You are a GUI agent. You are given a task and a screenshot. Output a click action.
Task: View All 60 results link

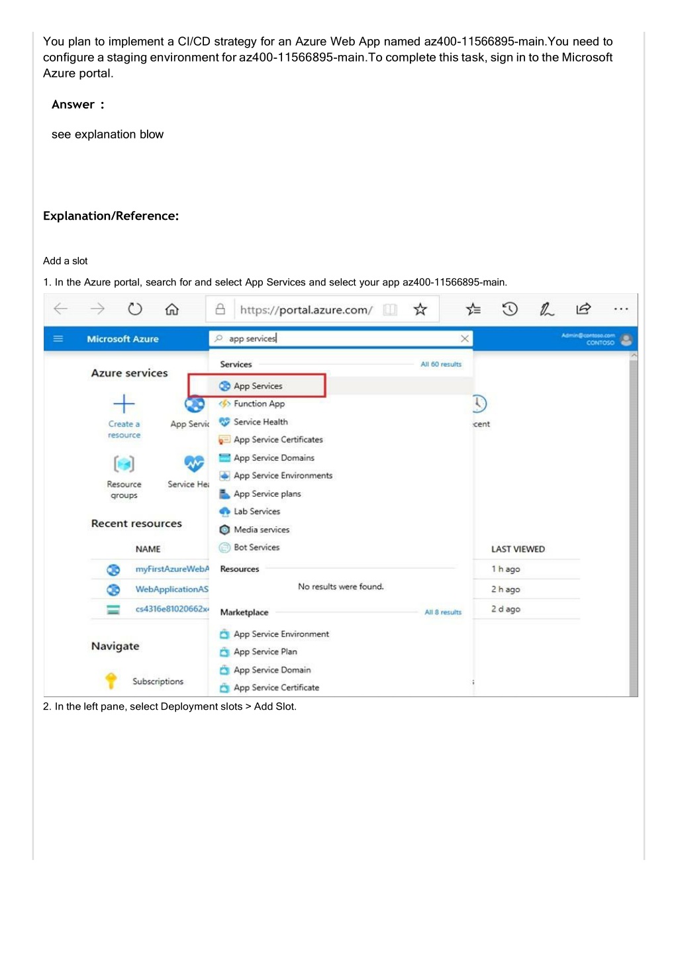click(x=441, y=364)
